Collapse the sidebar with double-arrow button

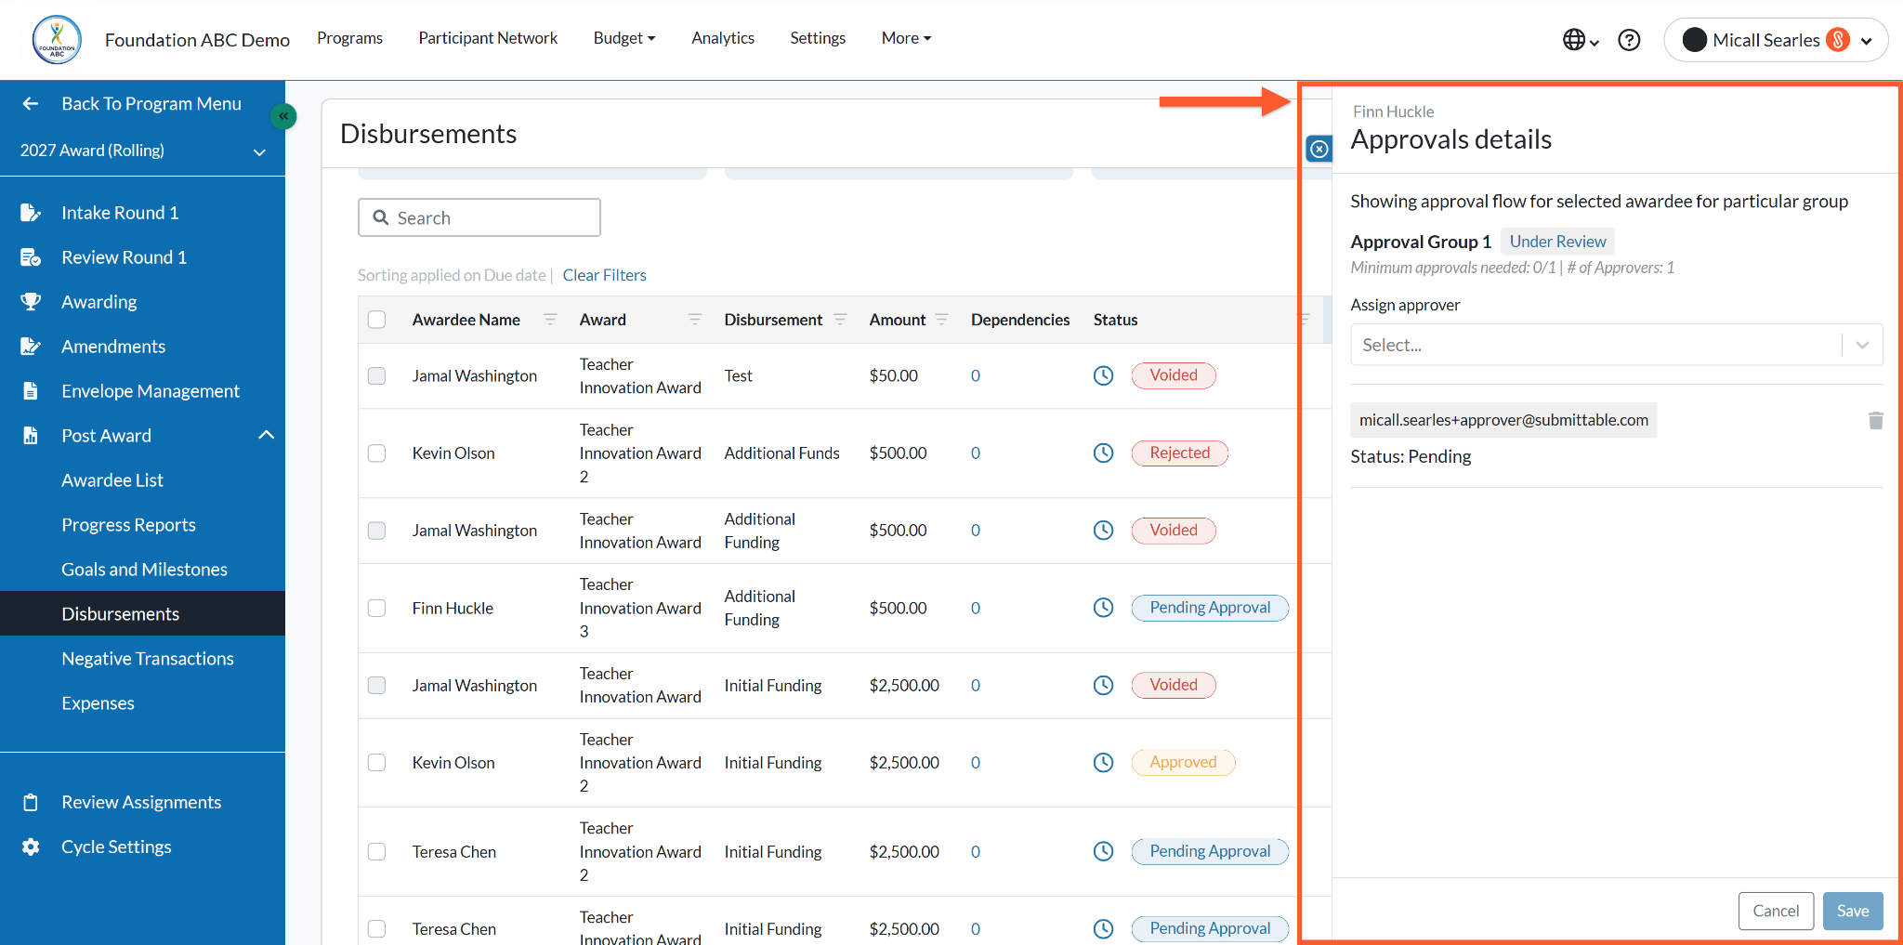283,116
